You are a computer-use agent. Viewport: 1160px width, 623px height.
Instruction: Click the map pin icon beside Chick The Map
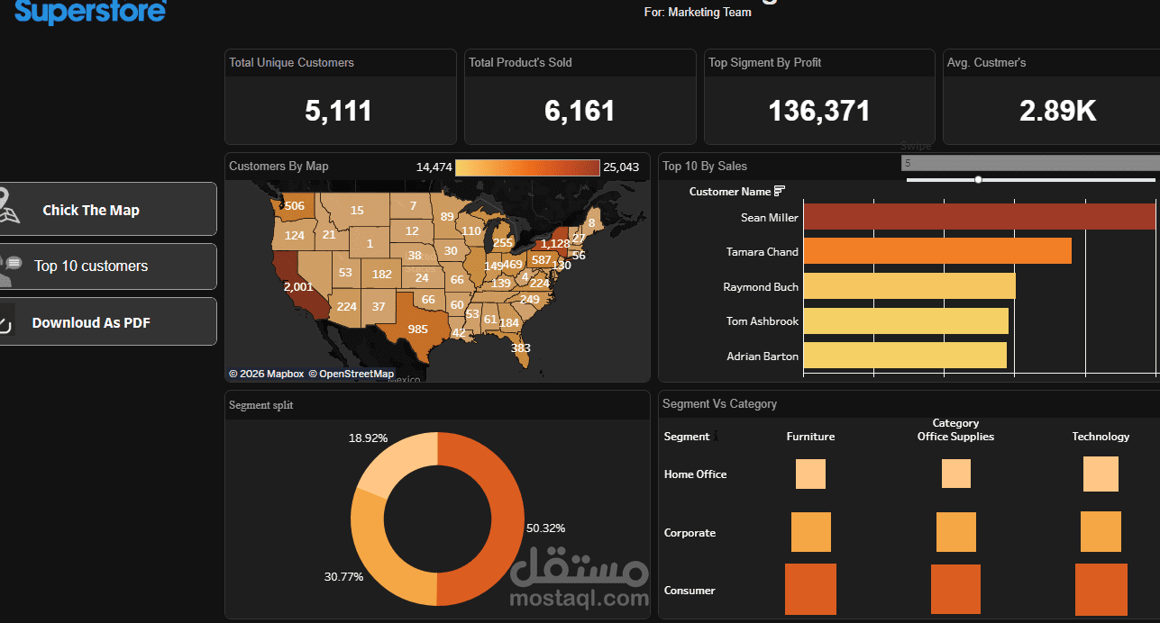[x=7, y=206]
